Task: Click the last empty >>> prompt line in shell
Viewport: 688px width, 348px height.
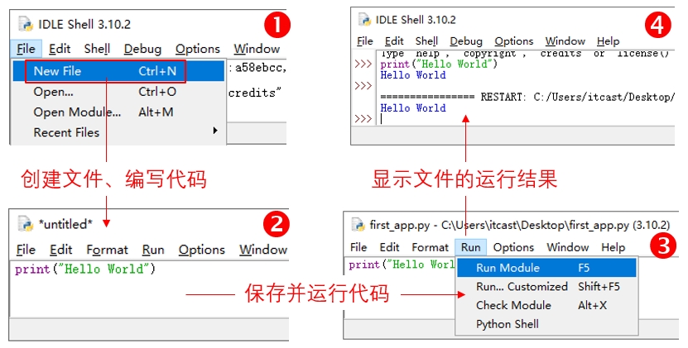Action: tap(363, 119)
